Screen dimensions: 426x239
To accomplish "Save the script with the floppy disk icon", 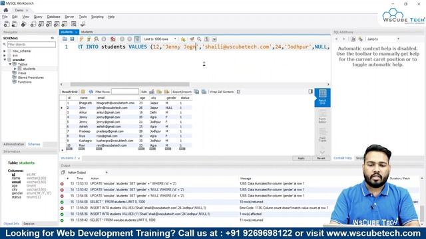I will (x=72, y=39).
